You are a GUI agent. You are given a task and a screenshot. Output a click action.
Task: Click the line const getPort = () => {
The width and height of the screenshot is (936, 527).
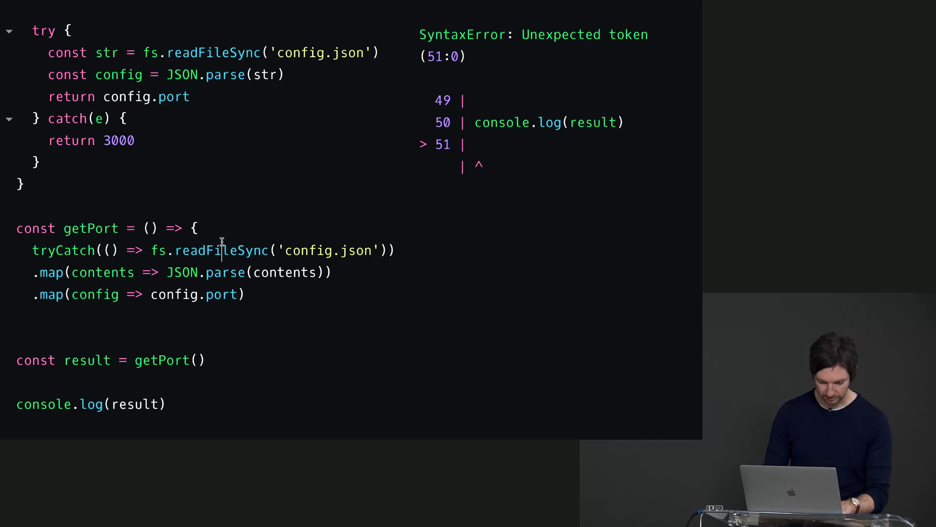pos(107,228)
